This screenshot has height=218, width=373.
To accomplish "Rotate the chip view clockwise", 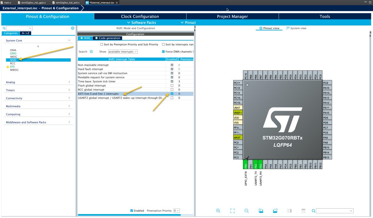I will [x=261, y=211].
